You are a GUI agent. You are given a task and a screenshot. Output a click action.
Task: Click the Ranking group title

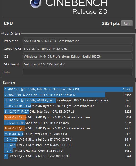pyautogui.click(x=9, y=82)
